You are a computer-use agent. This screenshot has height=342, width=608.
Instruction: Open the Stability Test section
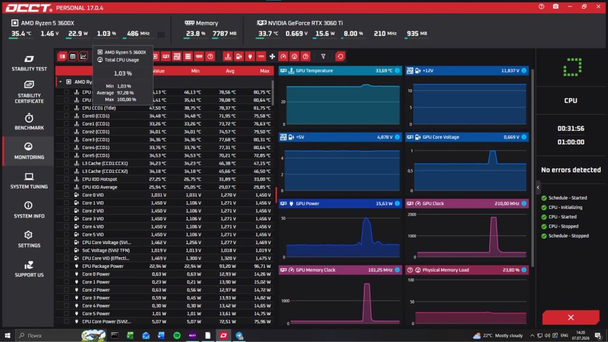pyautogui.click(x=29, y=63)
